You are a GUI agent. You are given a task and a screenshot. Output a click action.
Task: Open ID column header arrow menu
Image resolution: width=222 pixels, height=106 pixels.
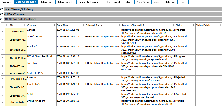click(x=25, y=25)
